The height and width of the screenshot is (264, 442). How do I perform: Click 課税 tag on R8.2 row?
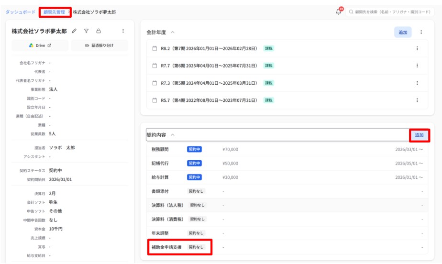269,48
